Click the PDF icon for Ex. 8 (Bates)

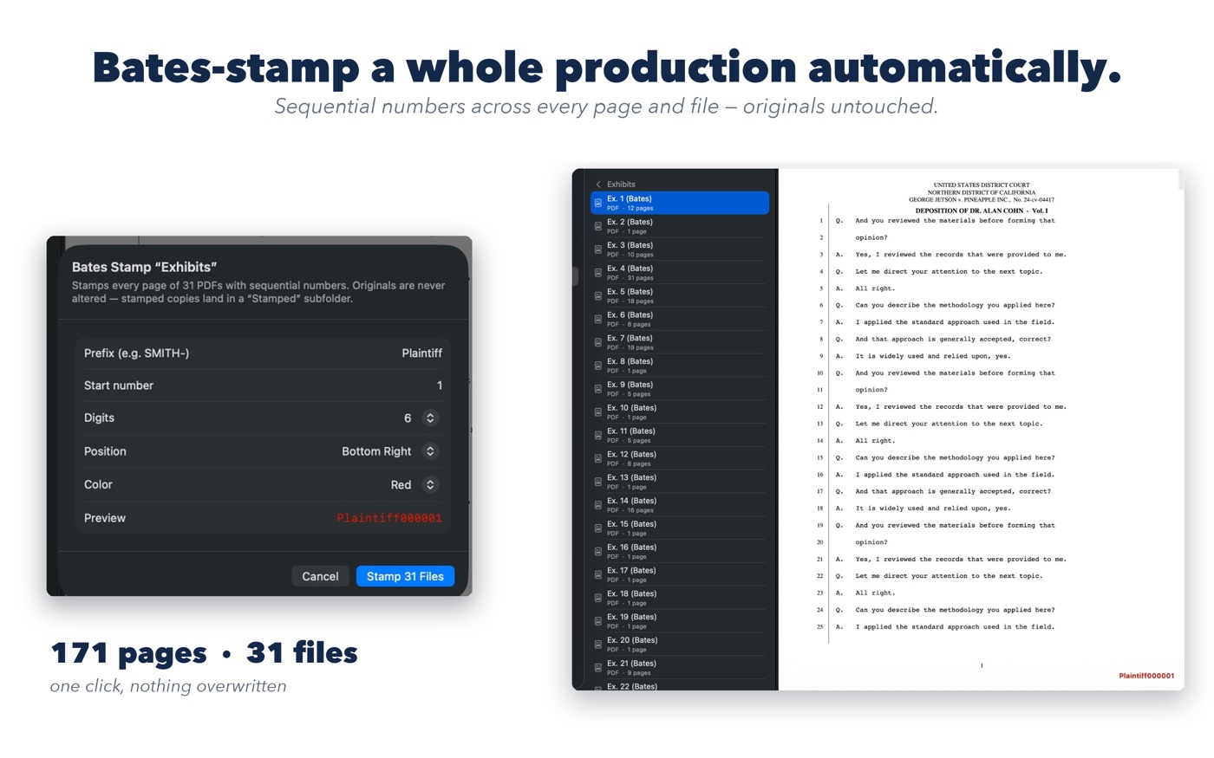tap(598, 366)
